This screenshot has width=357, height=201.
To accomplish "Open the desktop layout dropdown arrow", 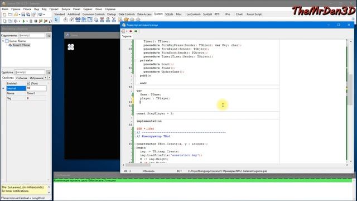I will coord(44,15).
